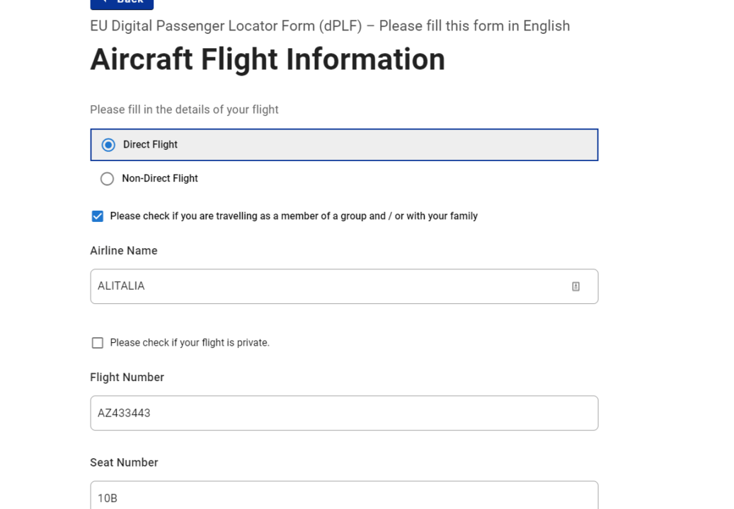Select the radio circle next to Non-Direct Flight
Viewport: 734px width, 509px height.
tap(107, 178)
